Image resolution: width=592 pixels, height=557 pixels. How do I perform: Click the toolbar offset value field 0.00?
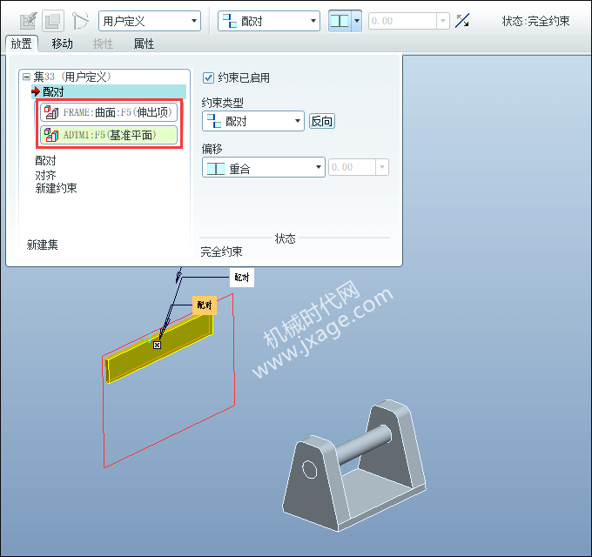(402, 21)
